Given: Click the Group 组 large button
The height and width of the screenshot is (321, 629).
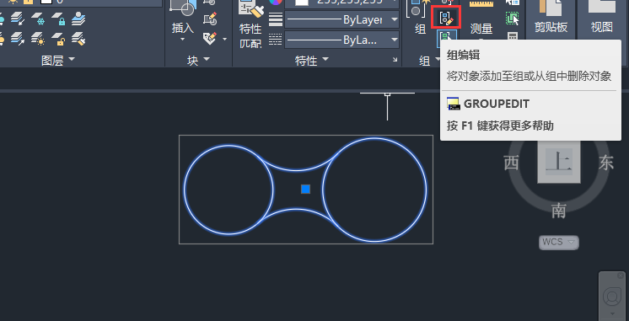Looking at the screenshot, I should (x=419, y=18).
